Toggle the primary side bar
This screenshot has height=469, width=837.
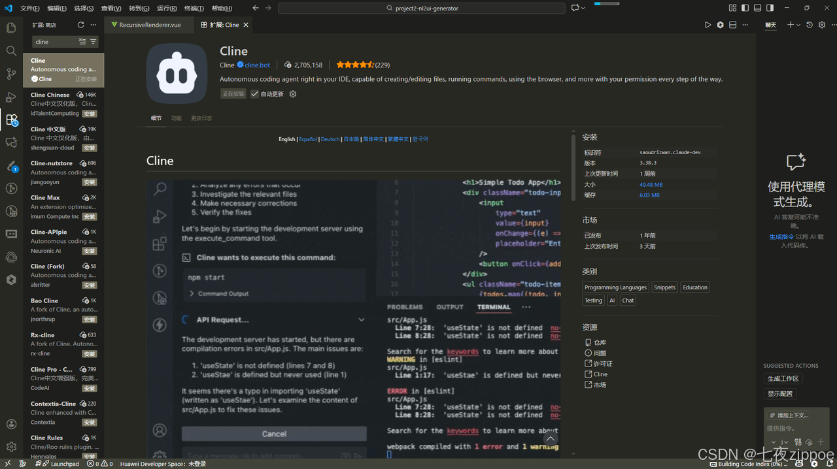(745, 8)
